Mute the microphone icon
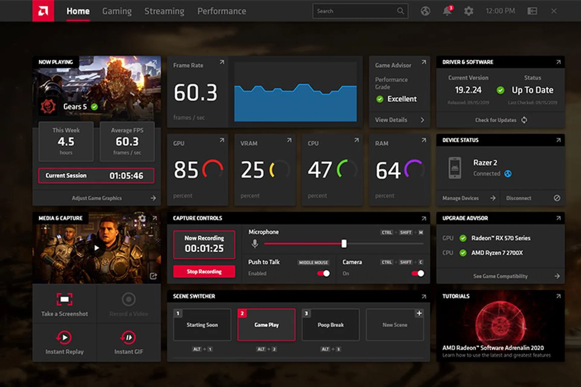 [x=255, y=243]
